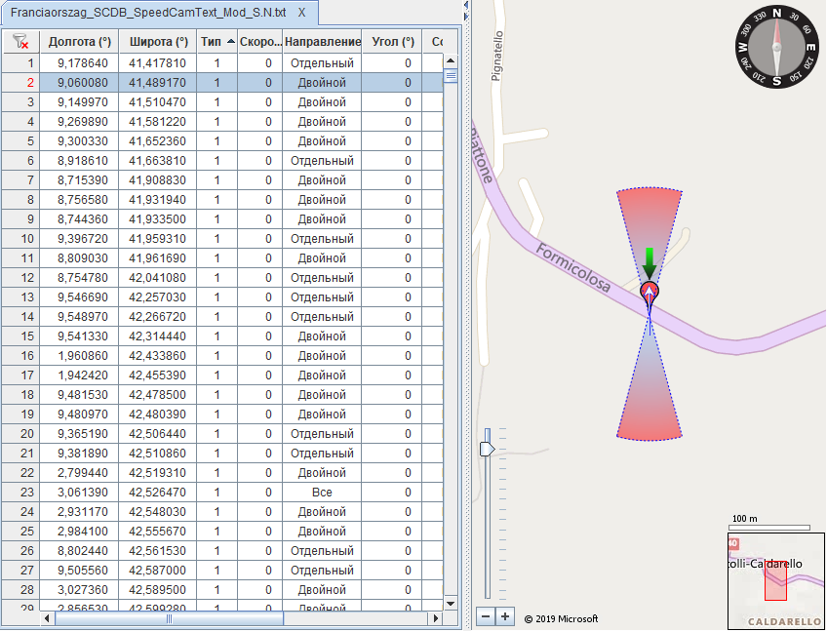Select the longitude cell 1,960860
The width and height of the screenshot is (827, 632).
79,356
